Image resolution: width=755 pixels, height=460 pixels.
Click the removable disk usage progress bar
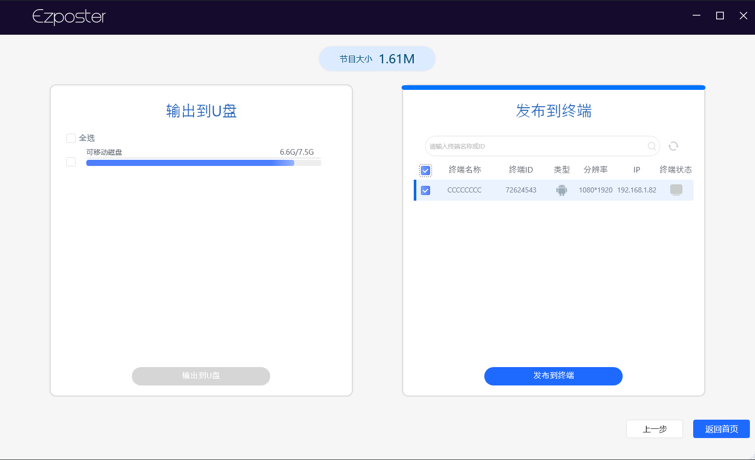pos(203,162)
